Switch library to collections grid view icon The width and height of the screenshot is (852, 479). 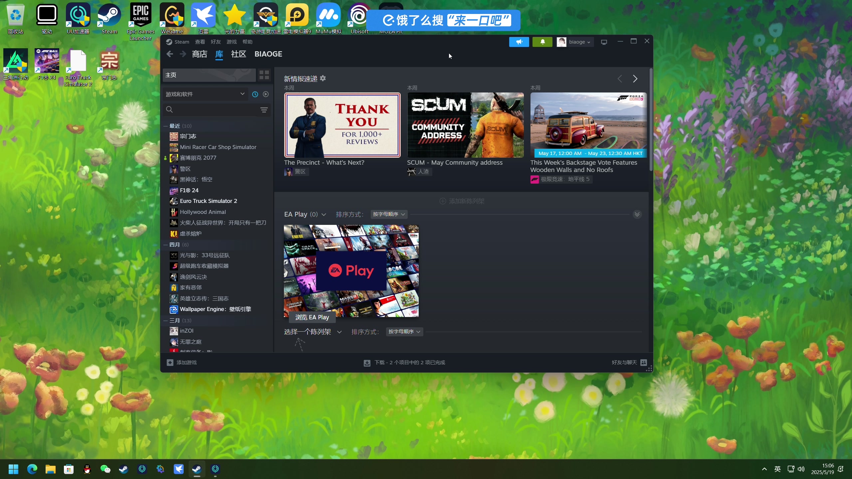264,75
